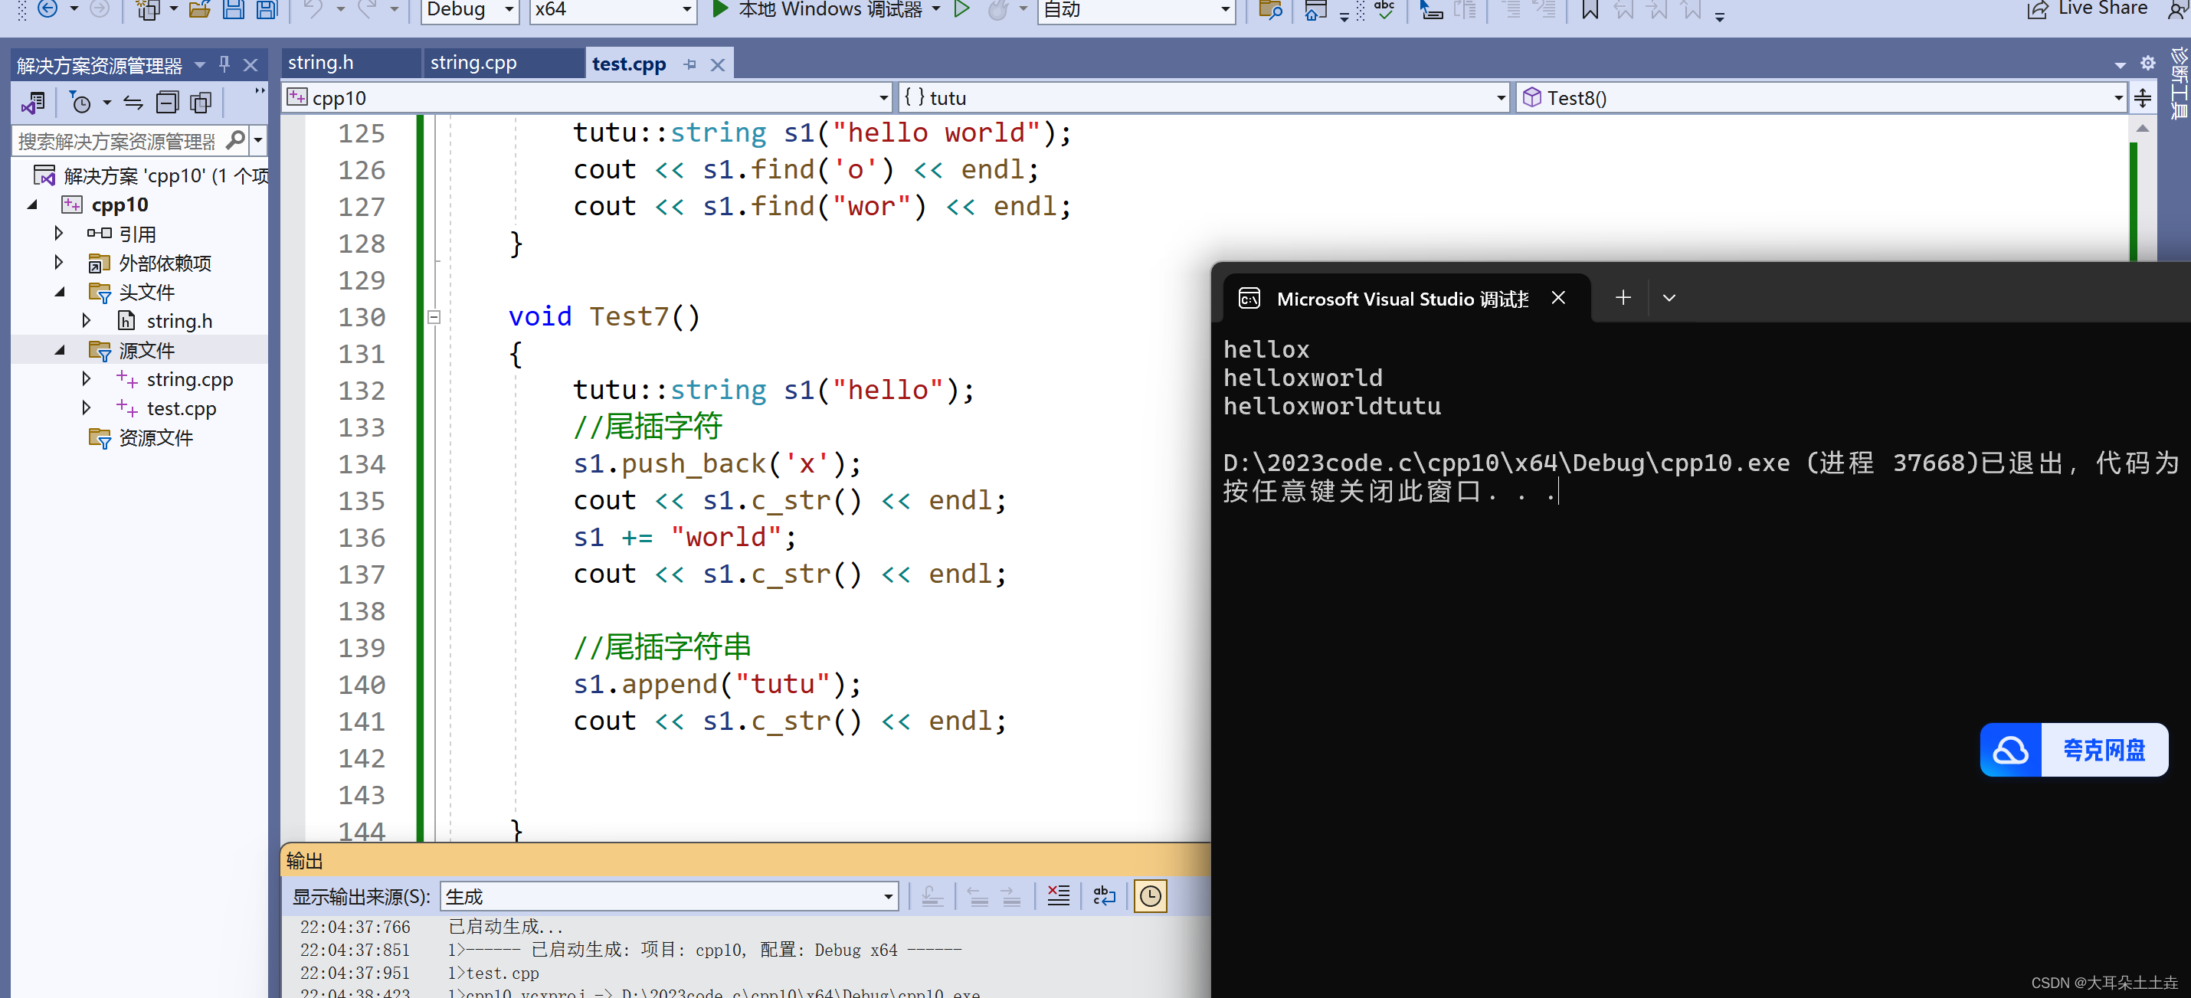This screenshot has height=998, width=2191.
Task: Click the bookmark icon in the toolbar
Action: point(1590,9)
